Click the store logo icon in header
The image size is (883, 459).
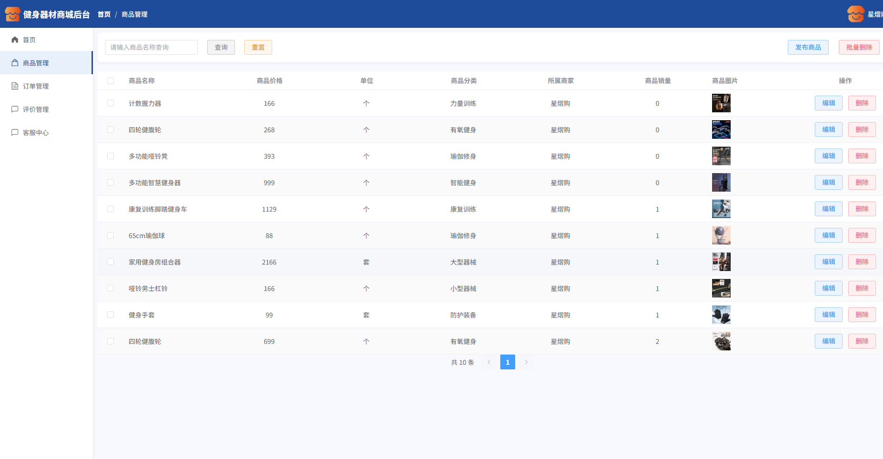13,14
